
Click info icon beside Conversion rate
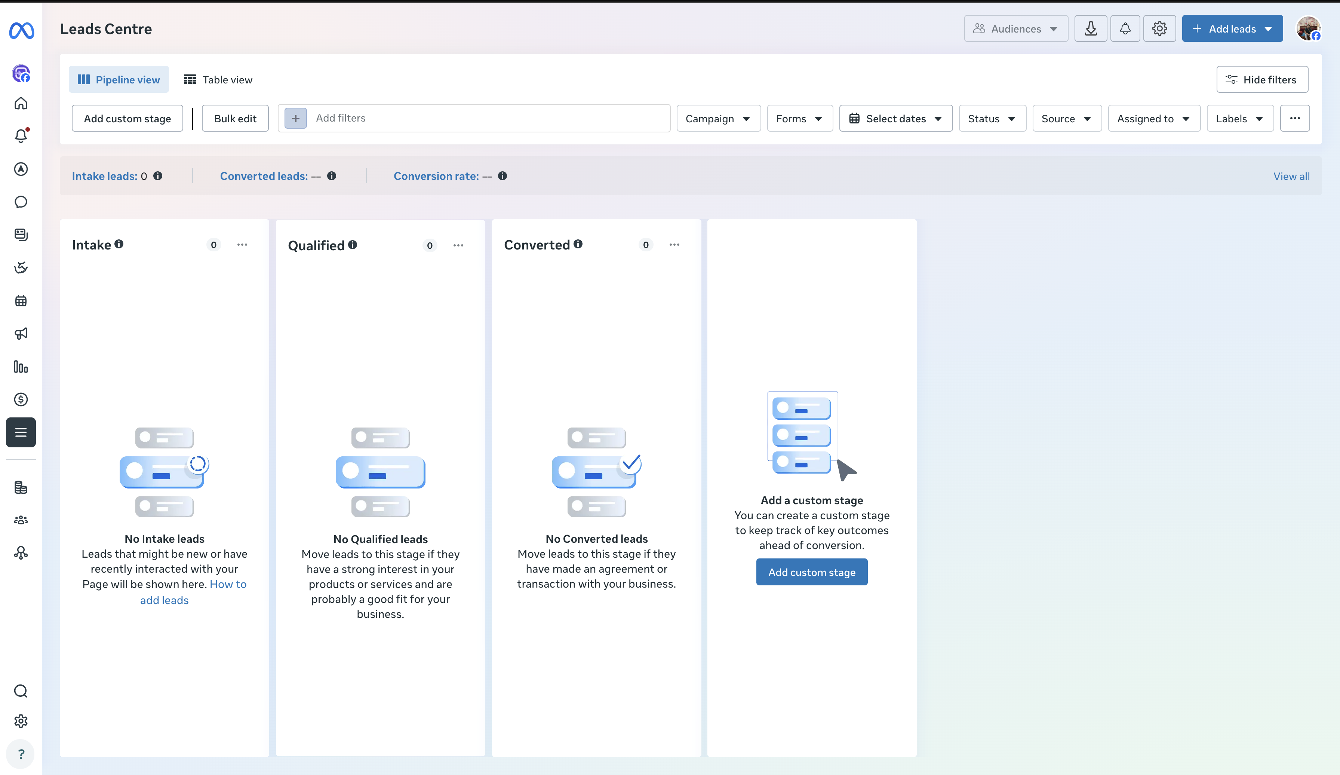(x=502, y=176)
